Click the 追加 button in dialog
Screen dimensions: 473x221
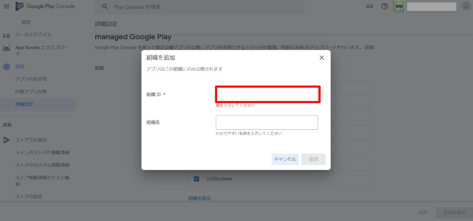point(314,159)
